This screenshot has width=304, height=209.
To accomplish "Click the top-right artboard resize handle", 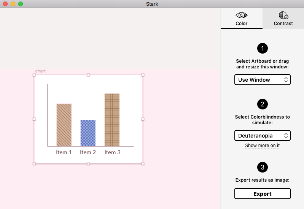I will click(x=143, y=75).
